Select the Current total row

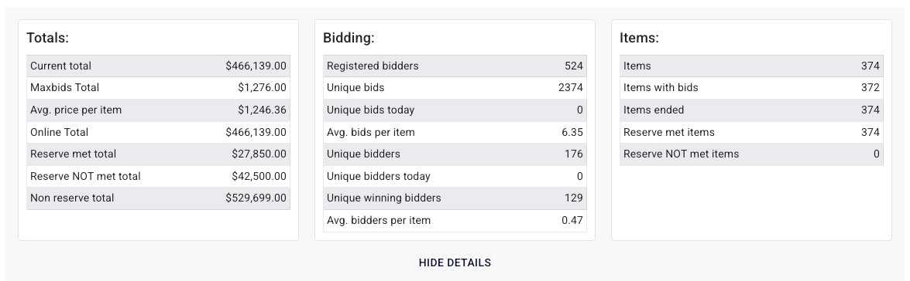pos(159,66)
